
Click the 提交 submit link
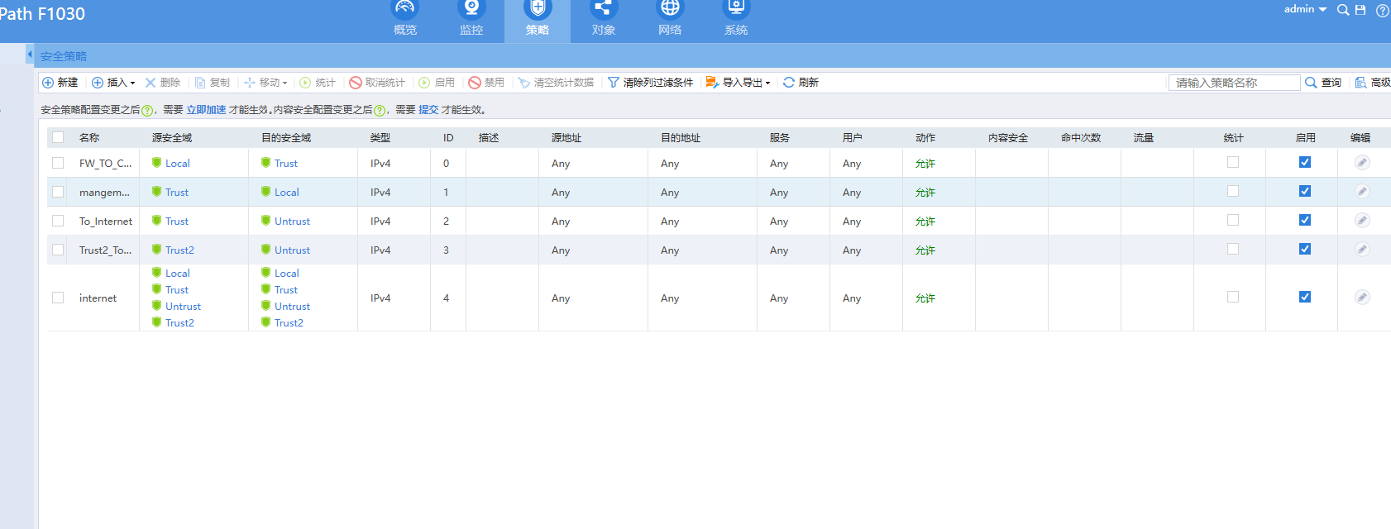pyautogui.click(x=428, y=110)
